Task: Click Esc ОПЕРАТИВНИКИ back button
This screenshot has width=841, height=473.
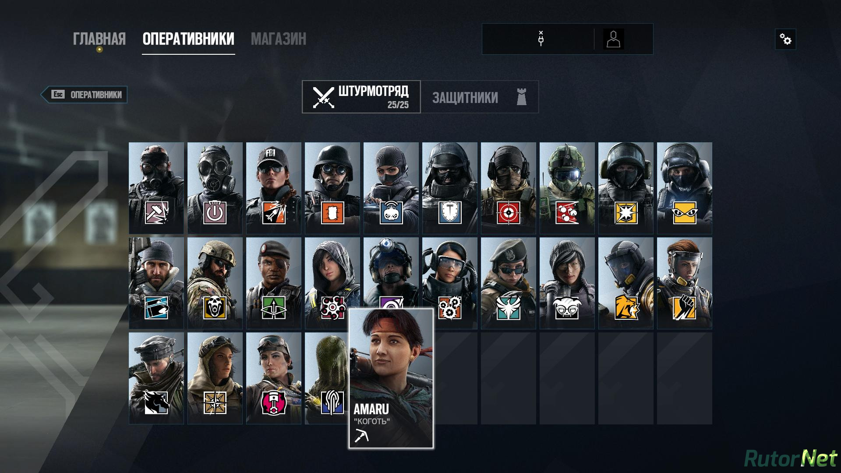Action: [84, 95]
